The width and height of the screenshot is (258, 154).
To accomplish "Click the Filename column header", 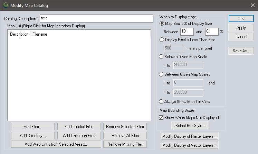I will [40, 34].
